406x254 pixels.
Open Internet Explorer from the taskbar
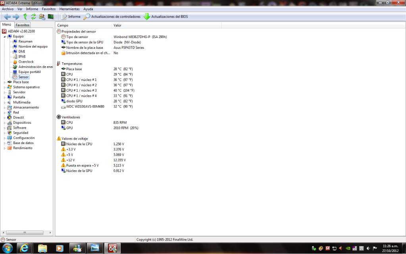tap(24, 248)
